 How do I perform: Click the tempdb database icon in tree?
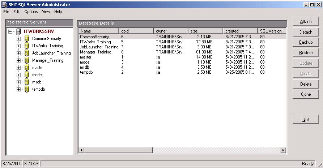[x=26, y=89]
